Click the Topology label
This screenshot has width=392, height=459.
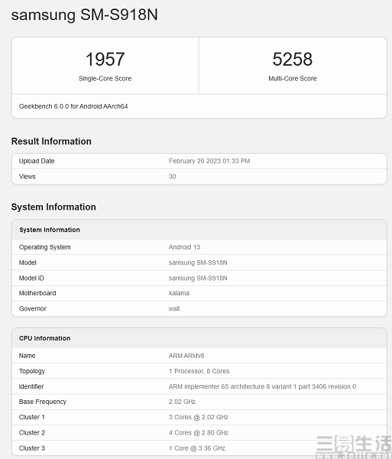(32, 371)
